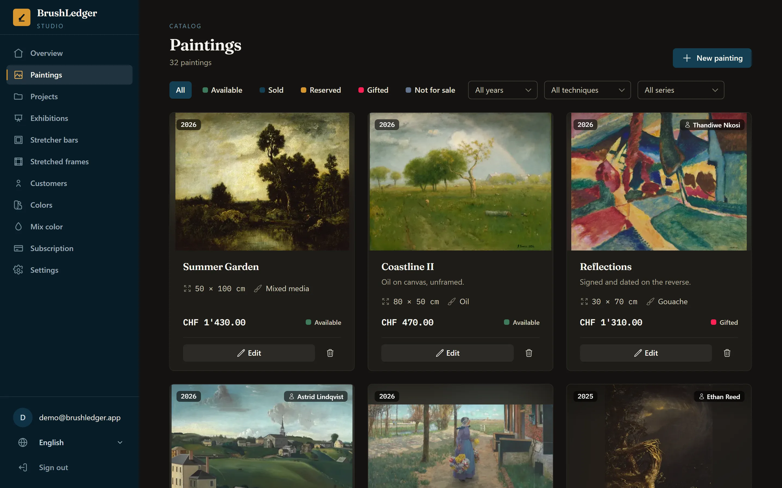
Task: Click the BrushLedger logo icon
Action: [x=22, y=17]
